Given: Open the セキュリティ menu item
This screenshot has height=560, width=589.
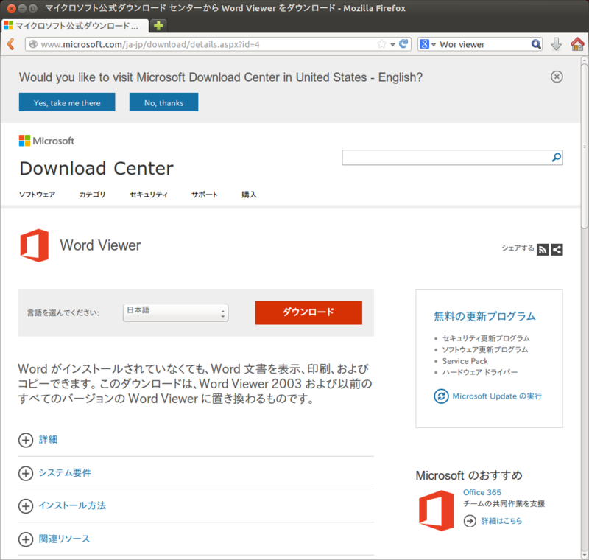Looking at the screenshot, I should [x=149, y=195].
